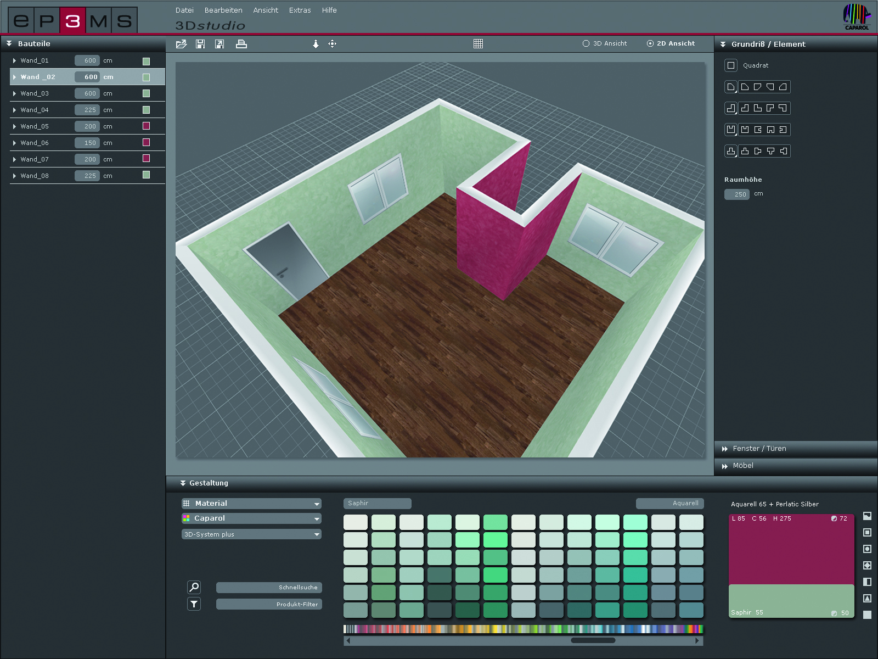Click the save floppy disk icon

point(200,44)
